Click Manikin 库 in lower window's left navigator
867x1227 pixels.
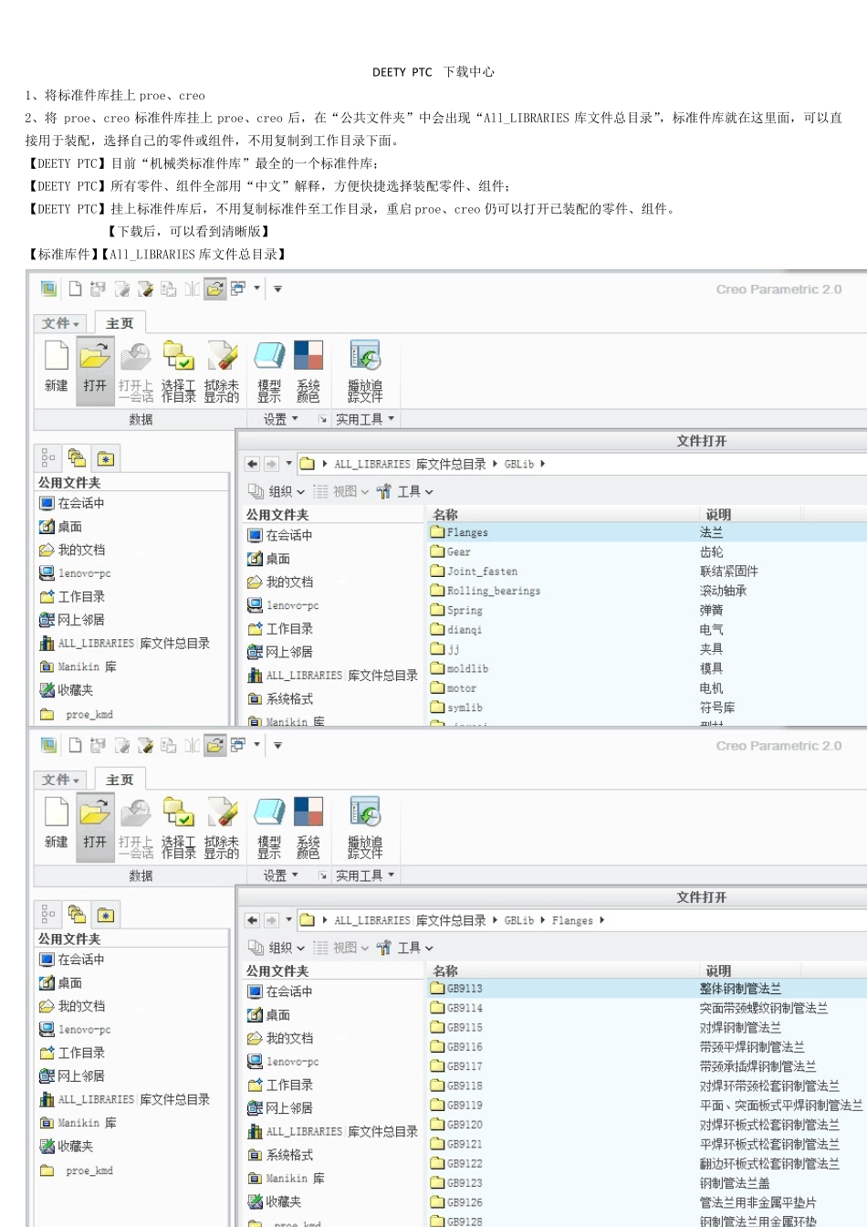point(78,1123)
